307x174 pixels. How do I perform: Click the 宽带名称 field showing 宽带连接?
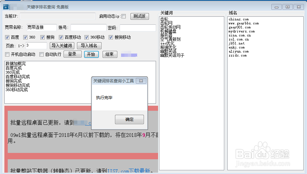click(41, 27)
